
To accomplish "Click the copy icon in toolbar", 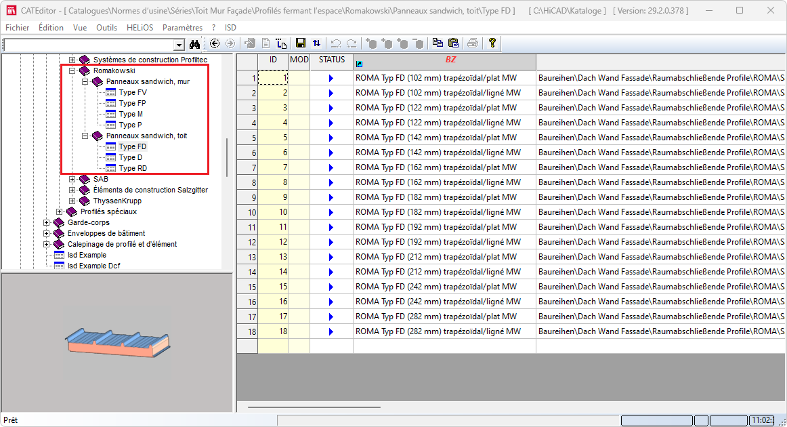I will pyautogui.click(x=438, y=43).
